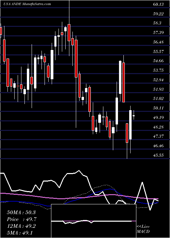This screenshot has width=170, height=238.
Task: Click the 50.11 price axis label
Action: coord(158,108)
